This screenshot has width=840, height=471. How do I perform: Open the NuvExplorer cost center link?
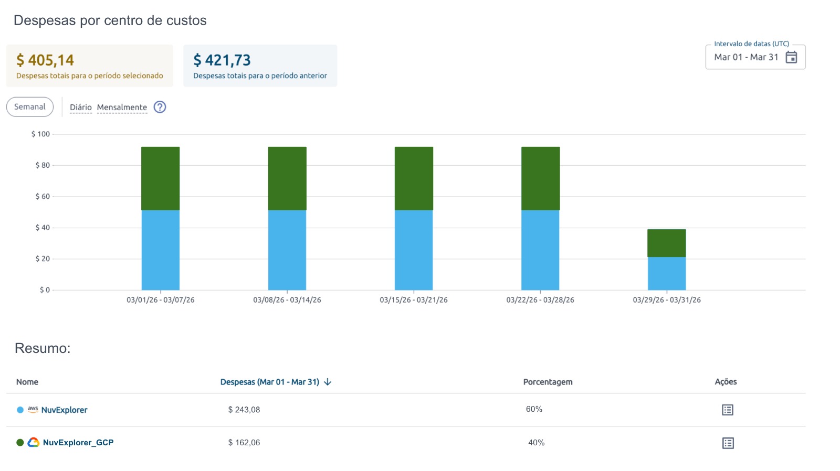pyautogui.click(x=65, y=410)
